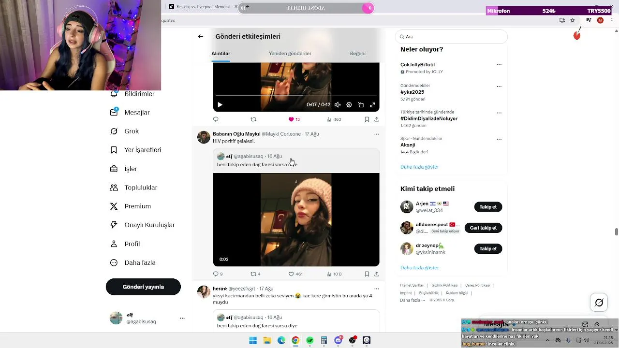Click the Gönderi yayınla button
619x348 pixels.
[x=143, y=287]
